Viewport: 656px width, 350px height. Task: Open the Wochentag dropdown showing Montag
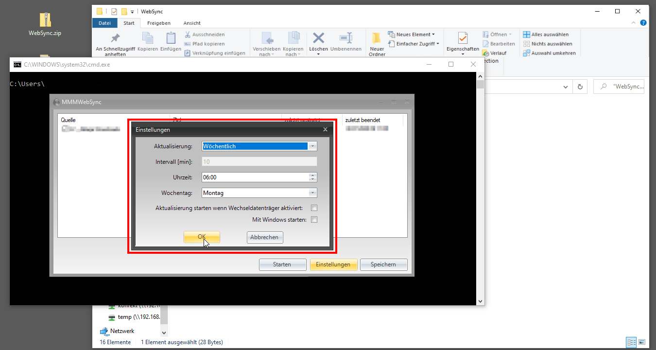click(312, 193)
